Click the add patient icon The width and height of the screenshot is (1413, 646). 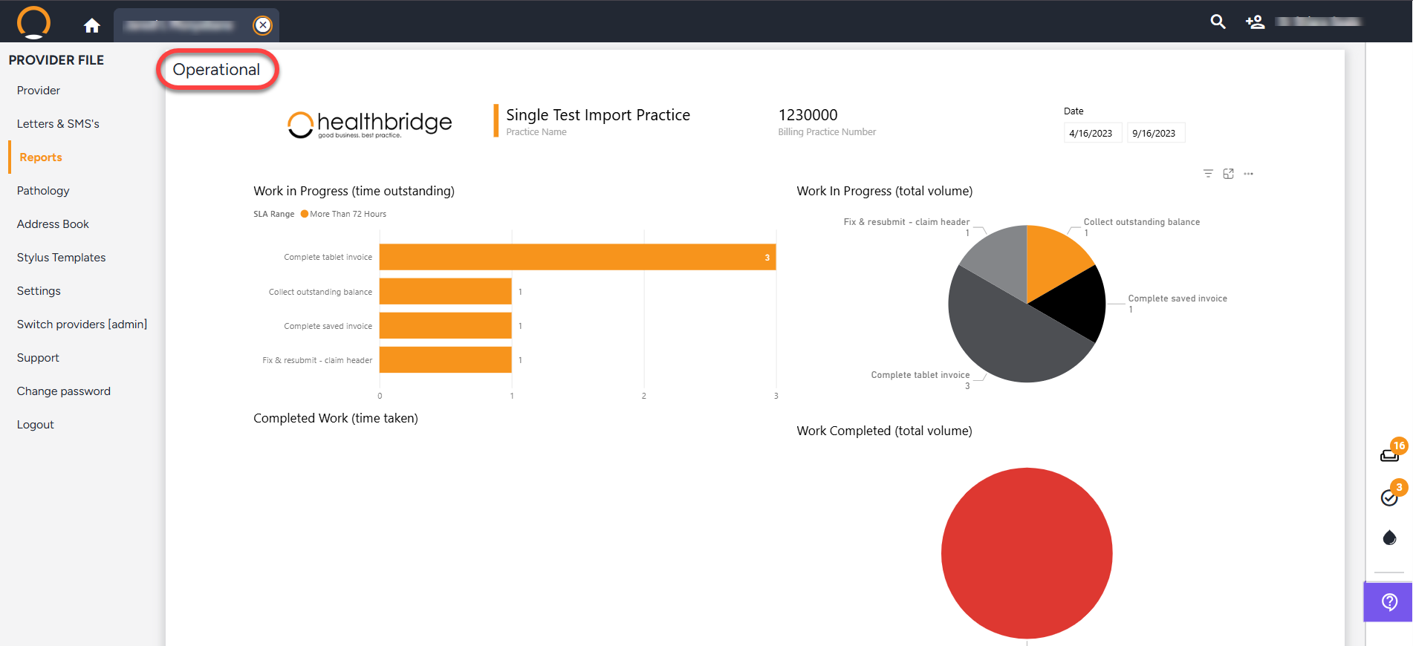[x=1255, y=22]
